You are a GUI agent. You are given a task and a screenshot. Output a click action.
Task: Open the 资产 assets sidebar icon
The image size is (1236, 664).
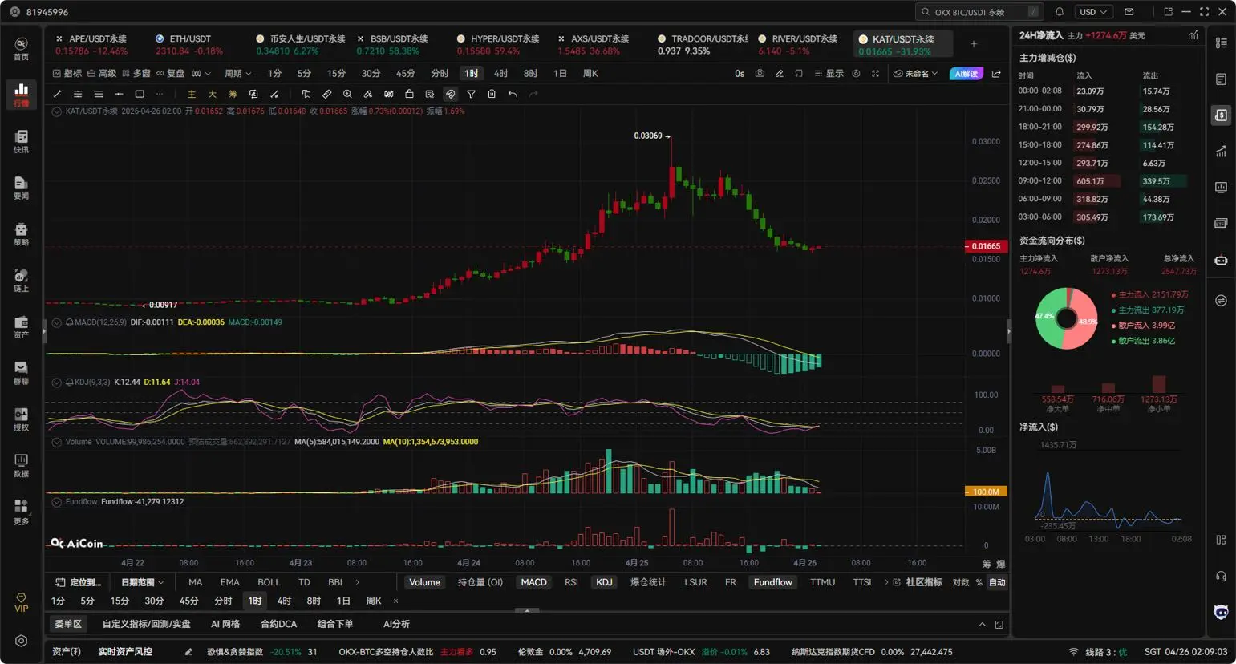[x=22, y=326]
